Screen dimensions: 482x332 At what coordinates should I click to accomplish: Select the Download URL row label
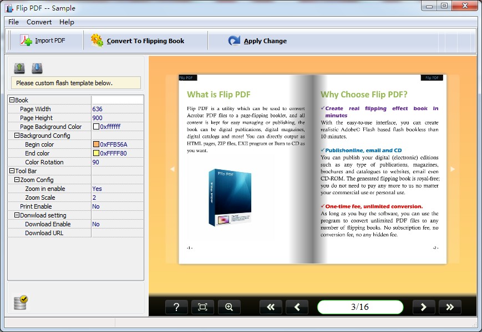(x=44, y=233)
